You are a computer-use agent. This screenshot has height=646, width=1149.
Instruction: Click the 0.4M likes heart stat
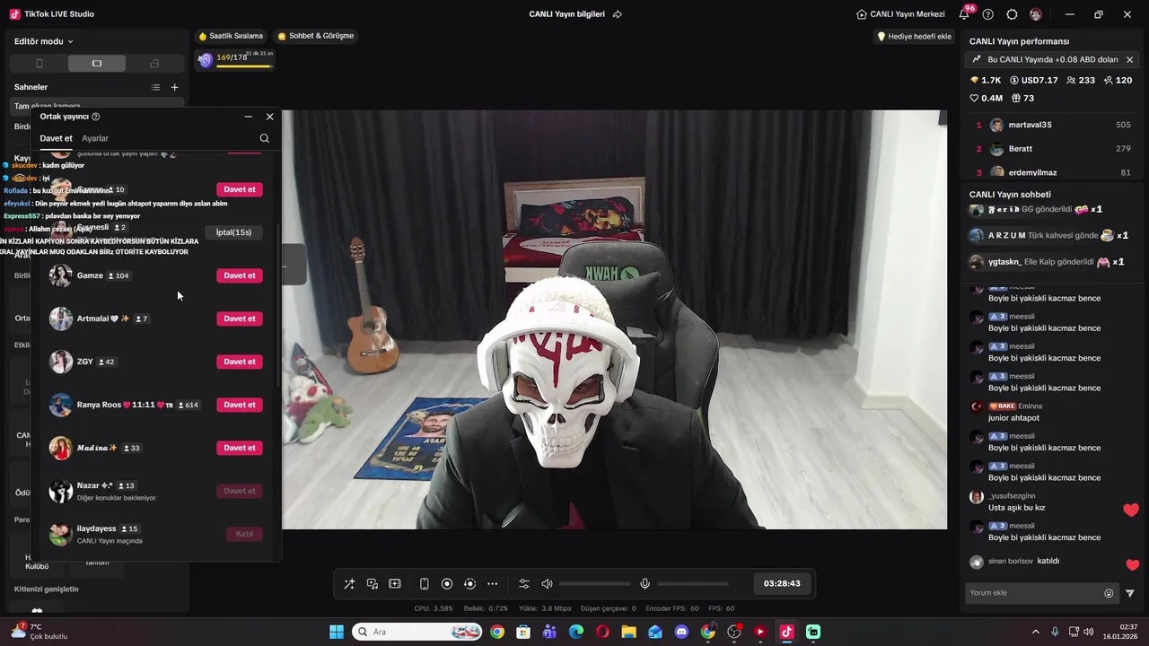(987, 98)
